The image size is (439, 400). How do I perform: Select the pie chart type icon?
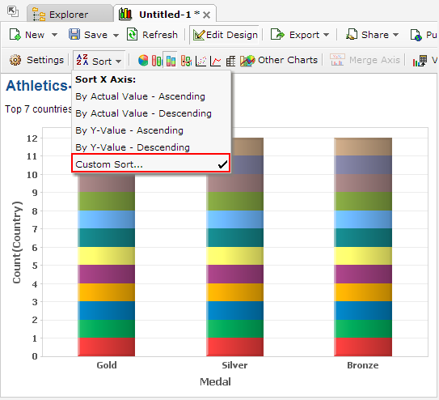coord(143,60)
